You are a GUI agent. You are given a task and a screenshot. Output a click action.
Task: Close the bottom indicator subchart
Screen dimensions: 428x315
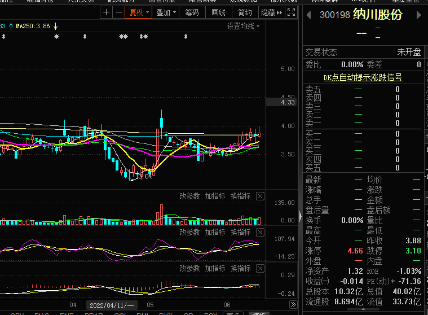coord(260,268)
